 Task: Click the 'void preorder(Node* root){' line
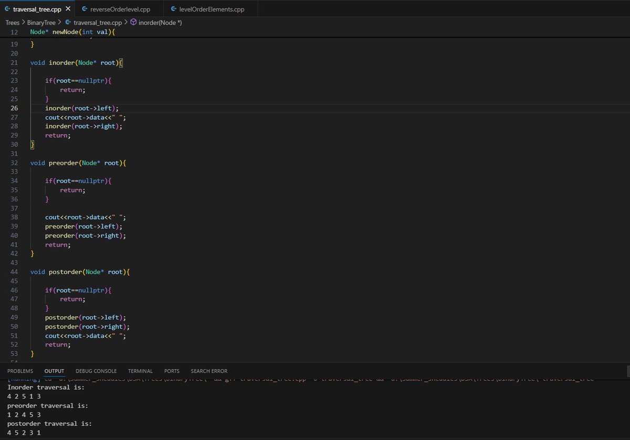(x=78, y=163)
